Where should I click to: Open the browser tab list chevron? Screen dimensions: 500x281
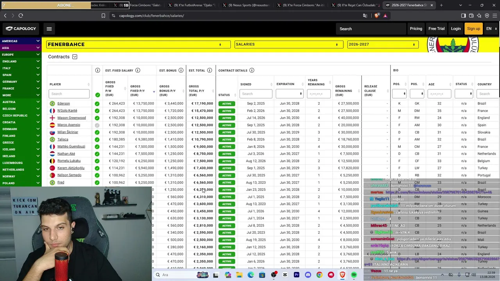(x=461, y=5)
